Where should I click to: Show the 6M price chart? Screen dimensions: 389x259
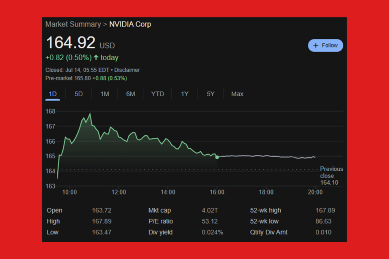tap(131, 94)
